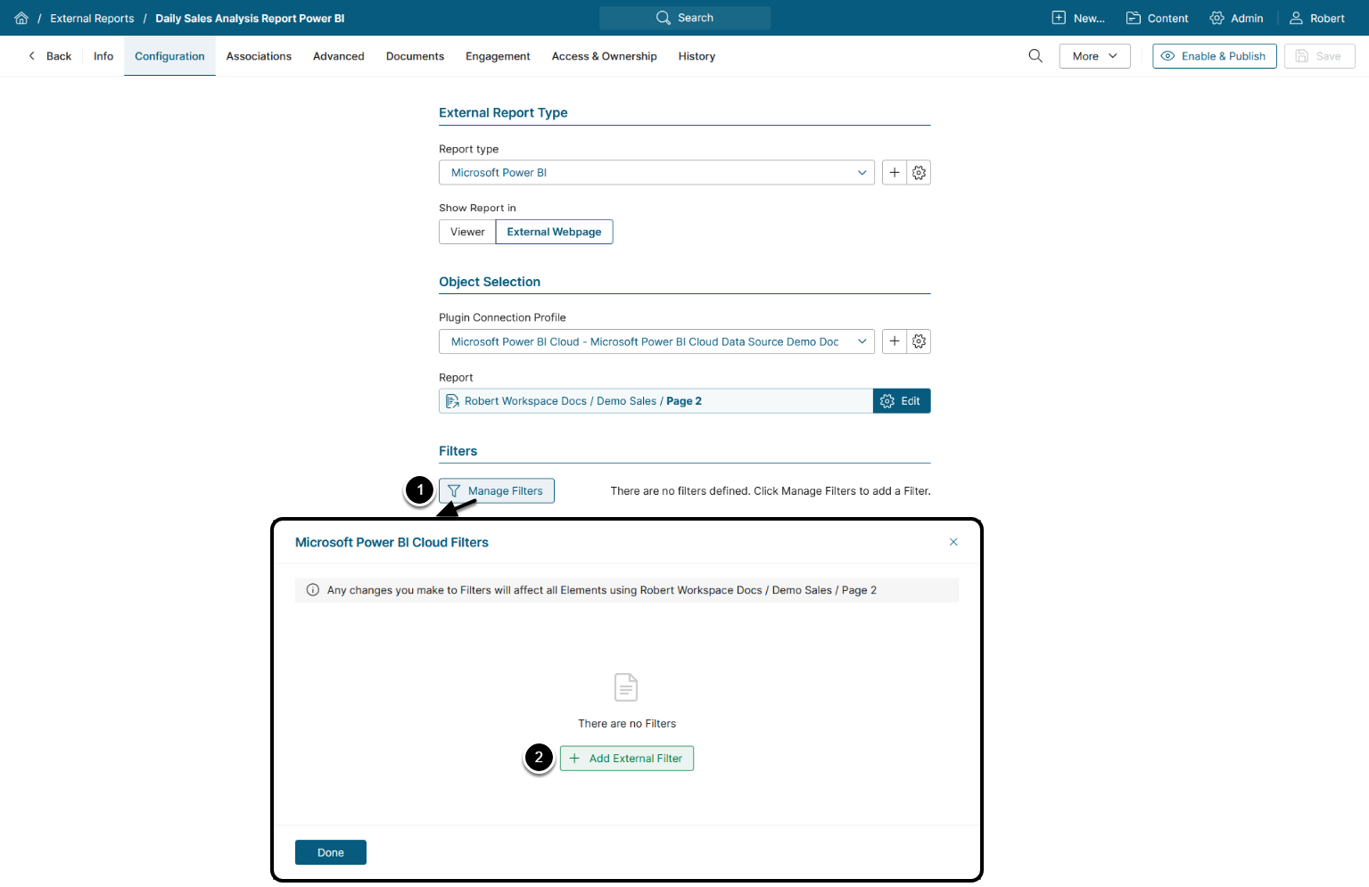The width and height of the screenshot is (1369, 887).
Task: Open plugin connection profile settings gear
Action: coord(919,341)
